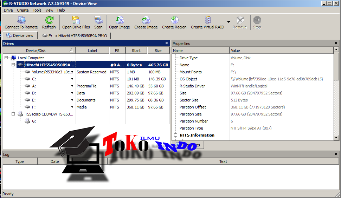Click the G: optical disc icon

[27, 121]
